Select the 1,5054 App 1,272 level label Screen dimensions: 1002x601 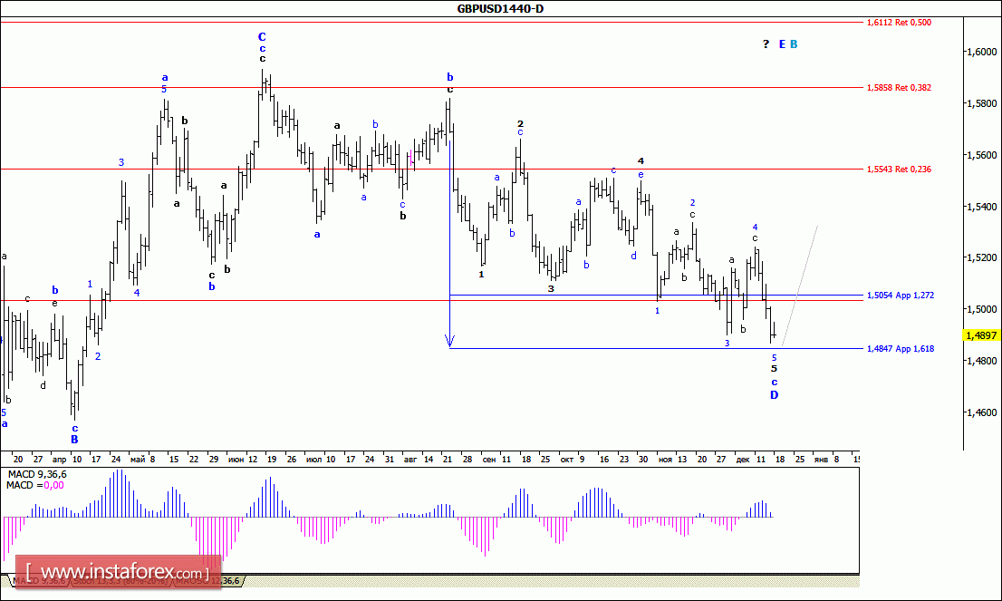point(900,296)
